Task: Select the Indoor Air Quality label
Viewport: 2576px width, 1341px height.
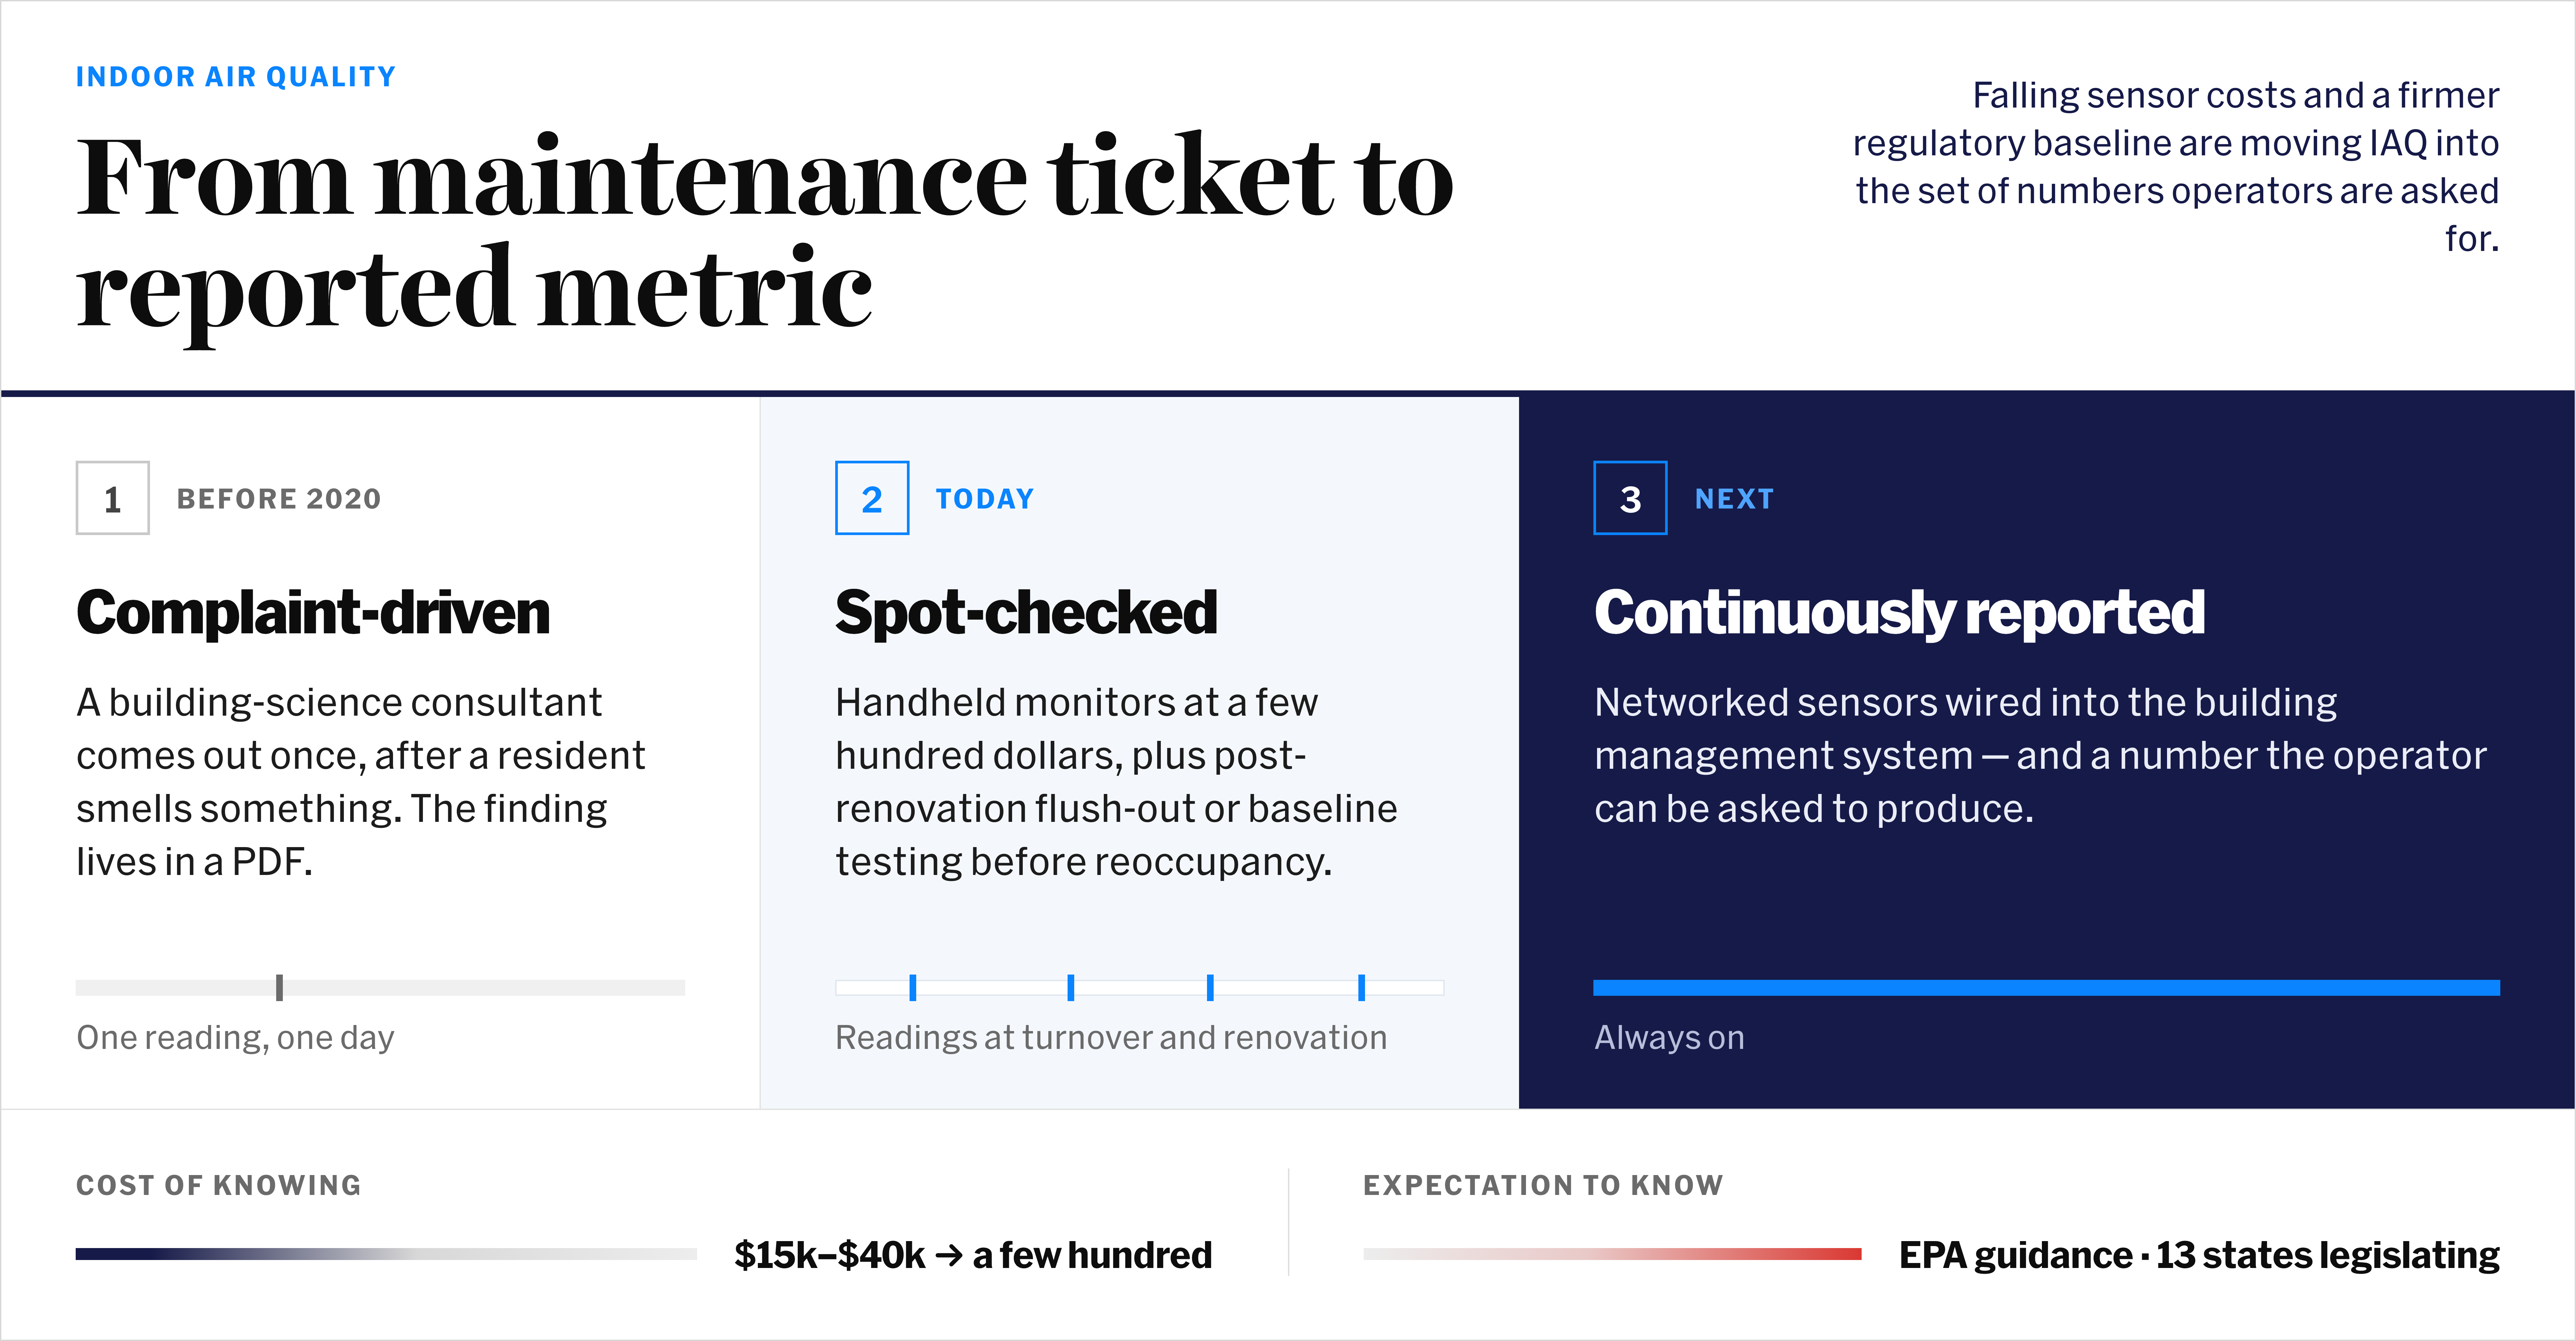Action: (x=236, y=77)
